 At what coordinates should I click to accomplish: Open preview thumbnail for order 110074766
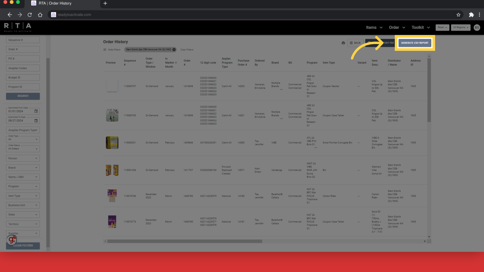click(112, 196)
